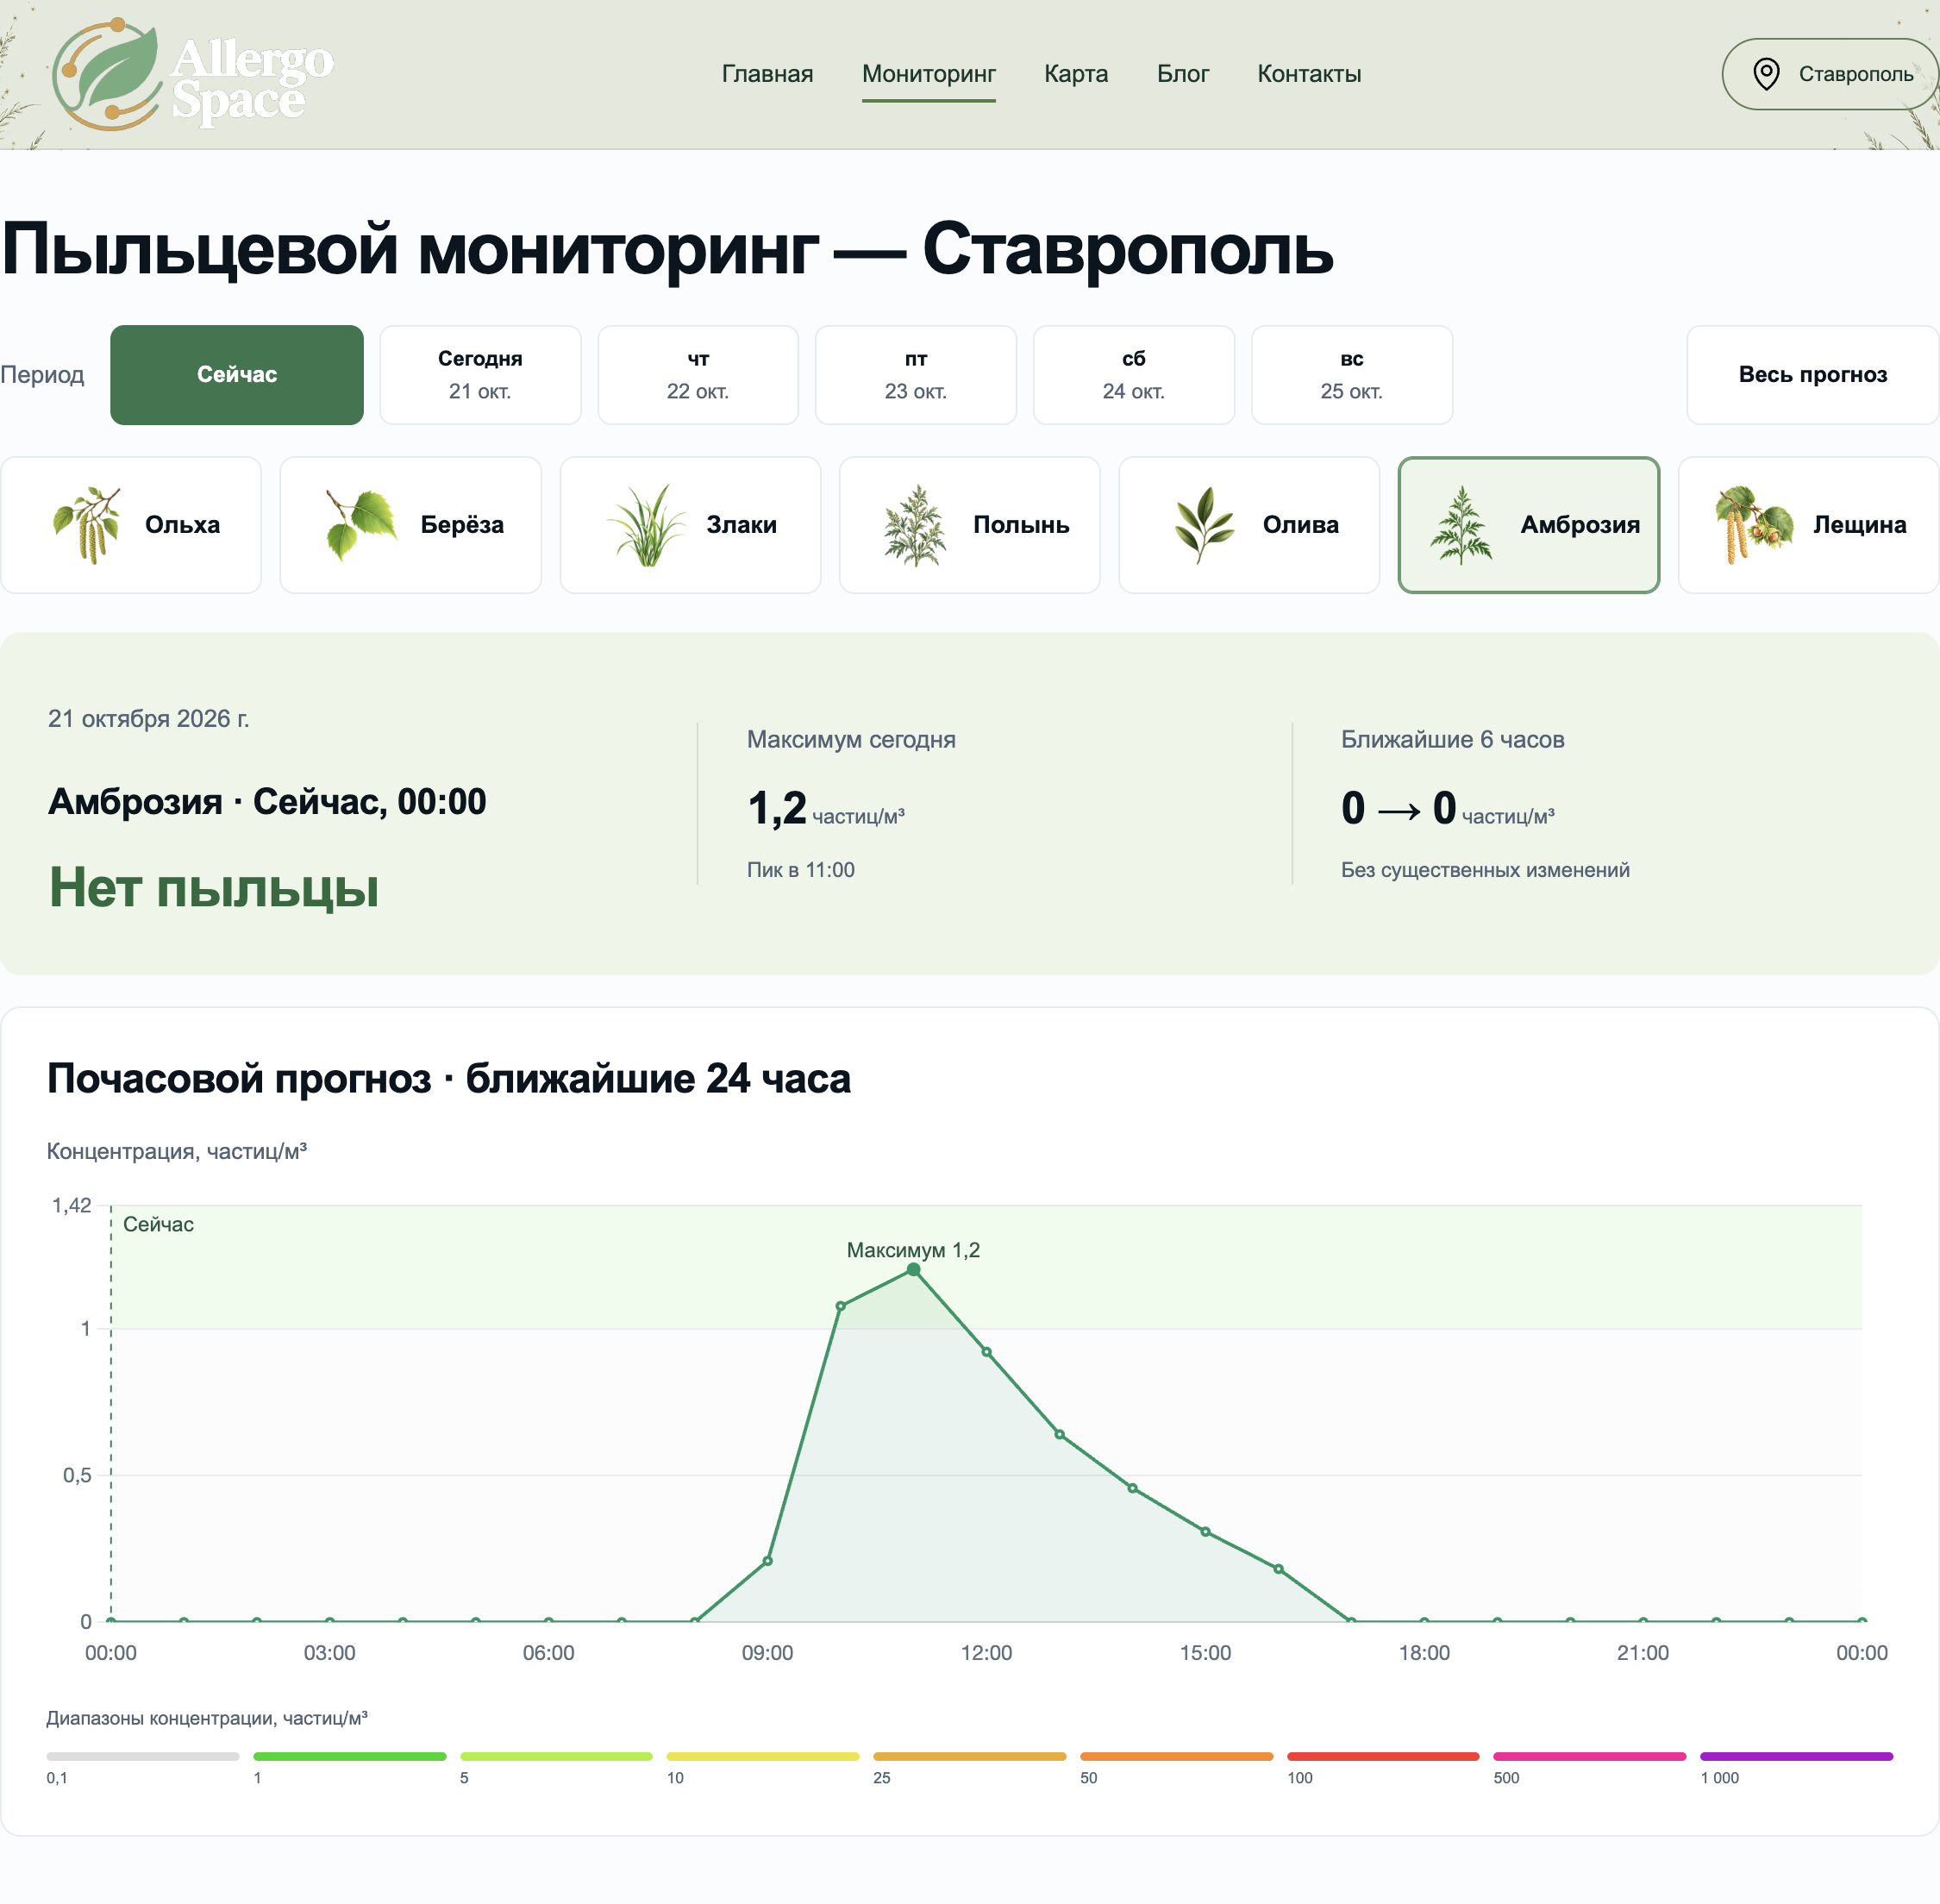Click the green range bar starting at 1
1940x1904 pixels.
point(350,1756)
